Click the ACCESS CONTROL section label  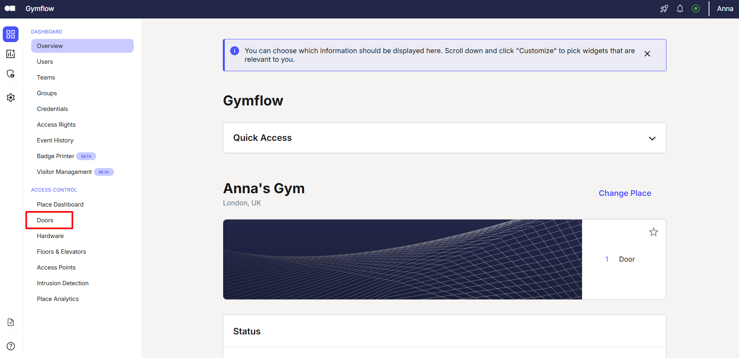pos(54,190)
